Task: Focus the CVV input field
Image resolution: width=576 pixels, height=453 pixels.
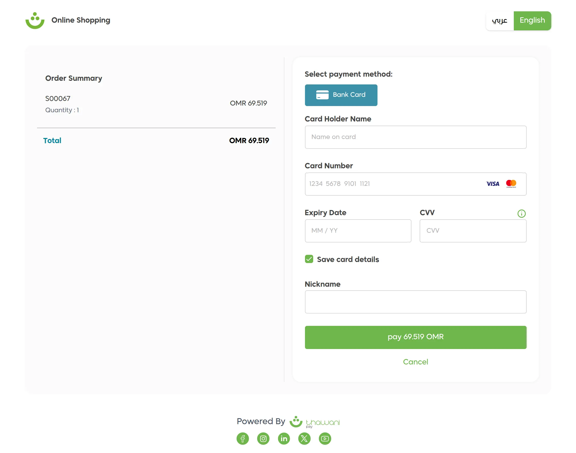Action: coord(473,231)
